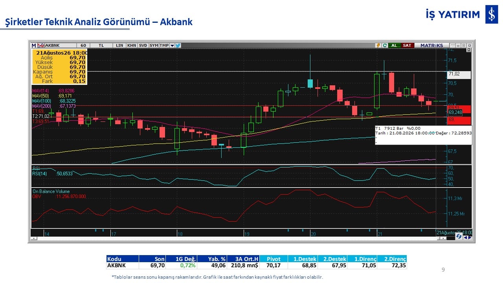Click the orange lightning bolt icon
The width and height of the screenshot is (503, 283).
pos(378,45)
